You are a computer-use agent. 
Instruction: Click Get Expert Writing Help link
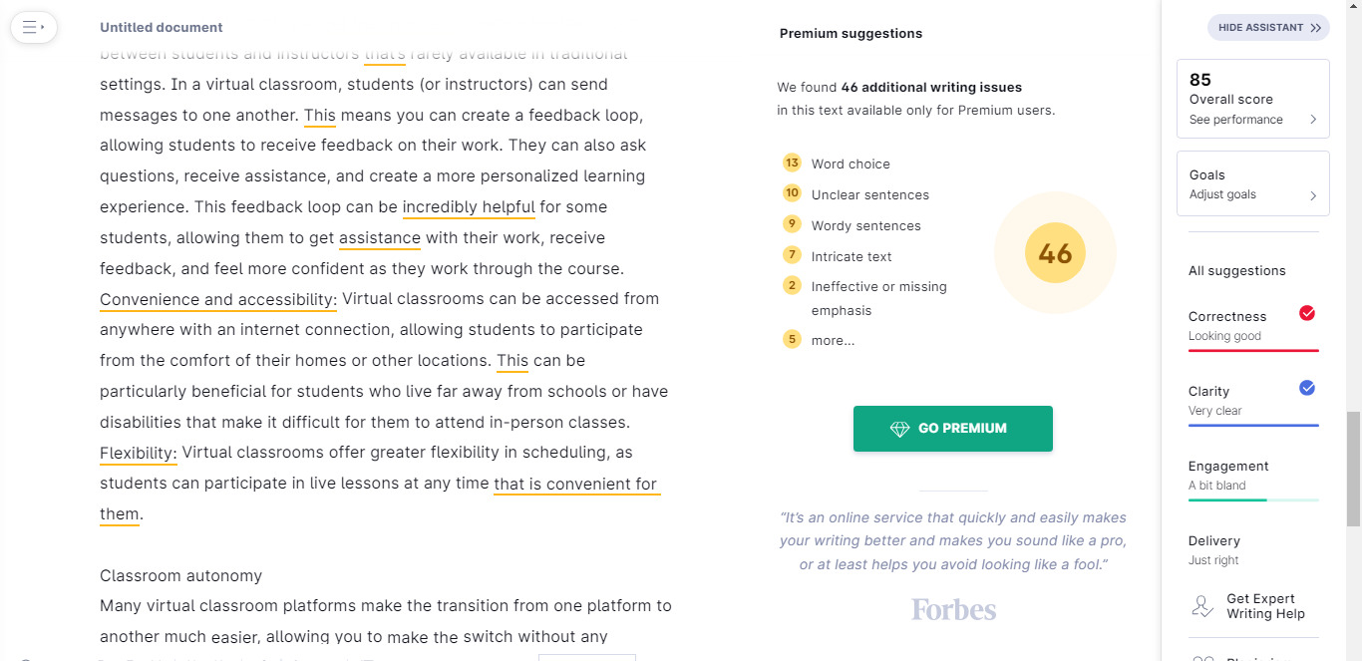(1265, 606)
